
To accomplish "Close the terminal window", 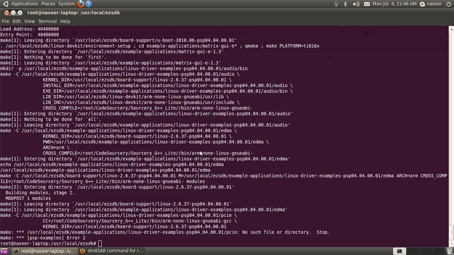I will [7, 13].
